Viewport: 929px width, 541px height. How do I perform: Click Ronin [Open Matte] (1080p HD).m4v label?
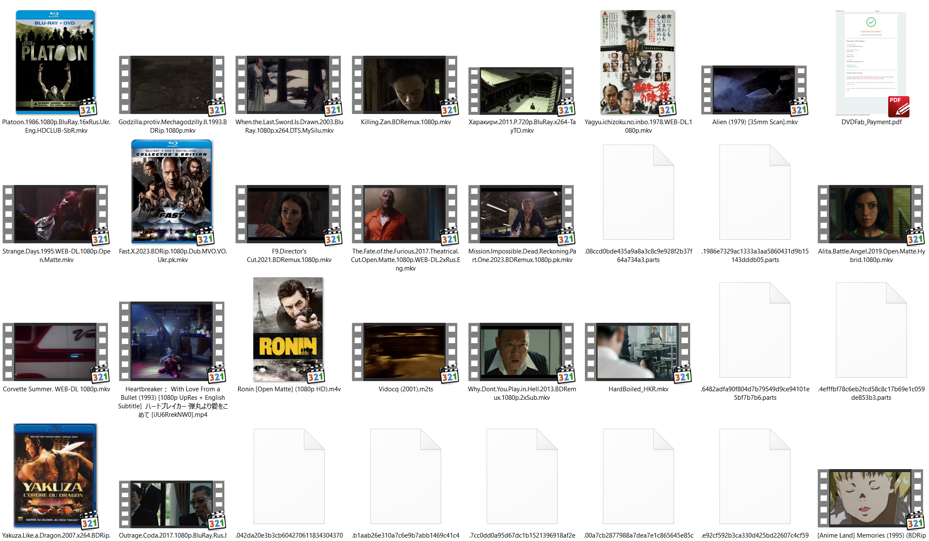289,389
